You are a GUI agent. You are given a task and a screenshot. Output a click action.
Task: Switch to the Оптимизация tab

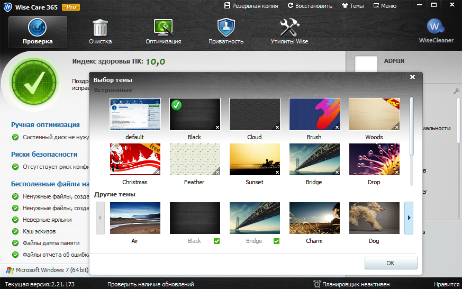tap(163, 32)
